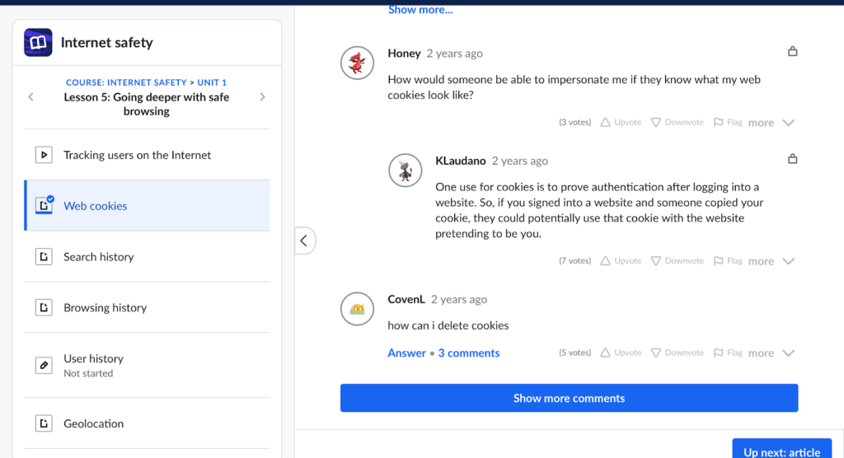
Task: Open the 3 comments link under CovenL
Action: click(468, 353)
